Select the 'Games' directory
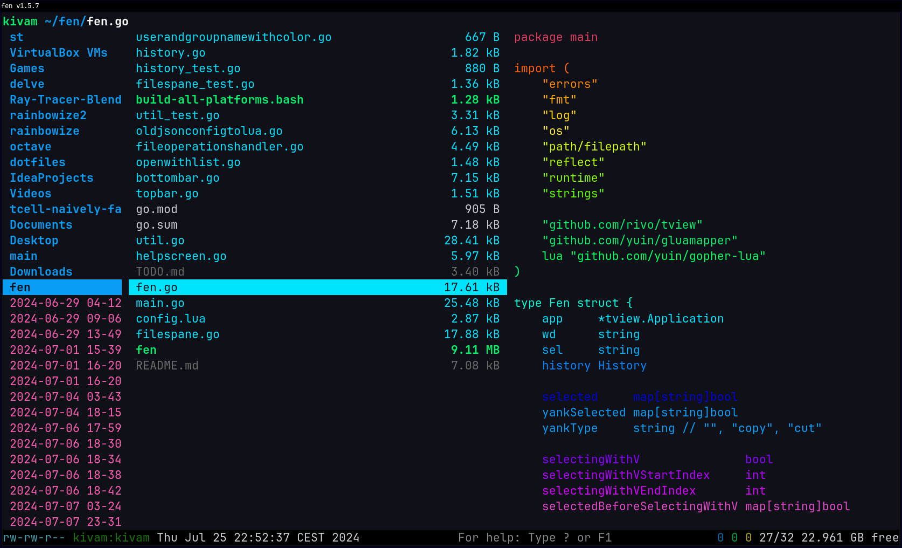Image resolution: width=902 pixels, height=548 pixels. (x=27, y=68)
